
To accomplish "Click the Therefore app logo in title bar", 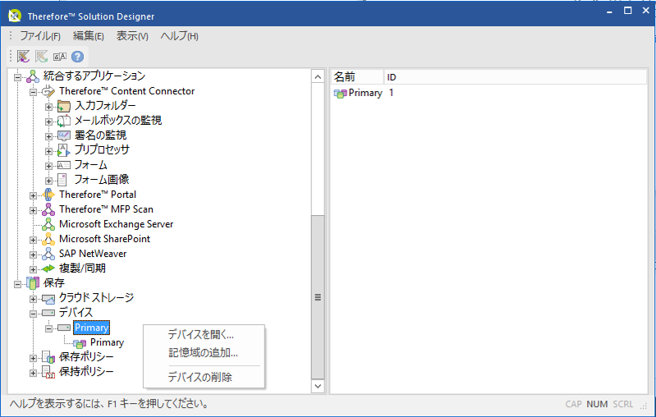I will coord(15,16).
